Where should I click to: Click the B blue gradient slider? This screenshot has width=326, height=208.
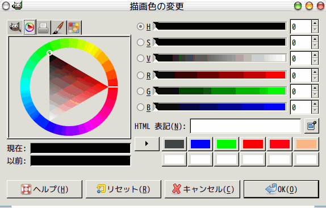click(x=220, y=107)
